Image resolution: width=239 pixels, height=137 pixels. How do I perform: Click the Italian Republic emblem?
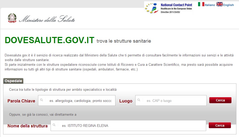[x=12, y=18]
